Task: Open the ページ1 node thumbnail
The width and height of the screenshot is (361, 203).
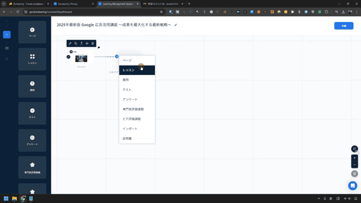Action: 81,59
